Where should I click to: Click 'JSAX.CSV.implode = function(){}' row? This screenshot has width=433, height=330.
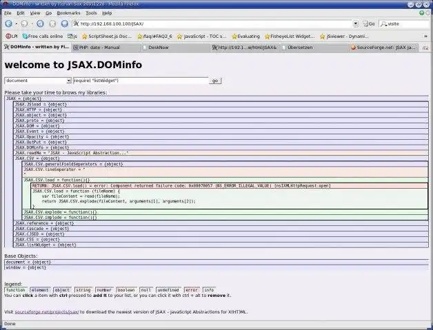(225, 218)
